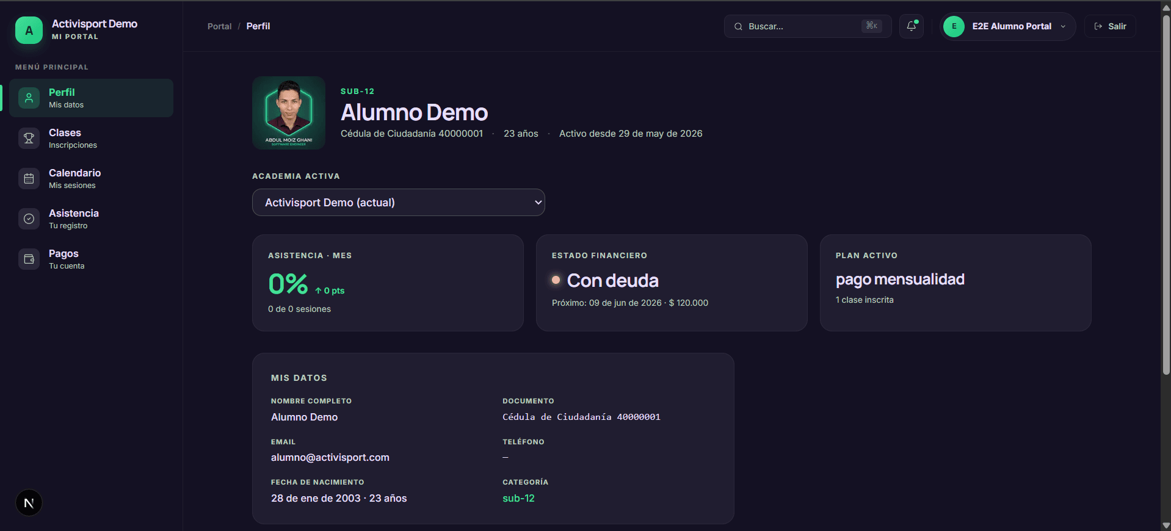
Task: Open the Asistencia checkmark icon
Action: coord(29,219)
